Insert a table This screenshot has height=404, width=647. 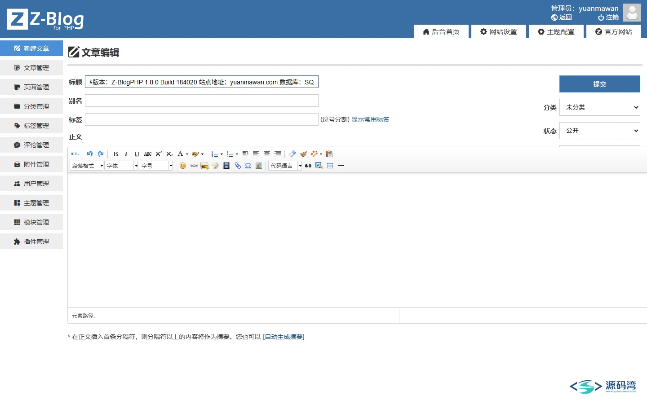pyautogui.click(x=330, y=166)
